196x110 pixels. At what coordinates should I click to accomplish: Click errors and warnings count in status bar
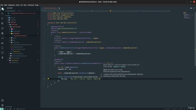[8, 109]
